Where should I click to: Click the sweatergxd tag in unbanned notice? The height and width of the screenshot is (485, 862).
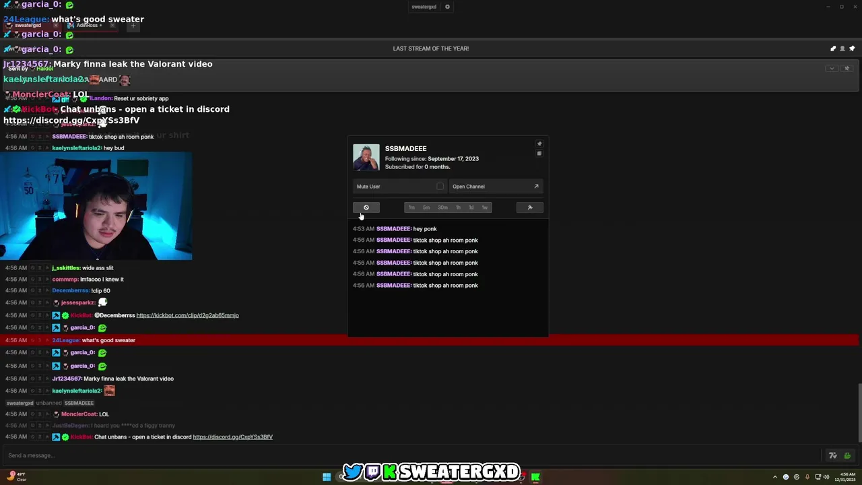pyautogui.click(x=20, y=403)
